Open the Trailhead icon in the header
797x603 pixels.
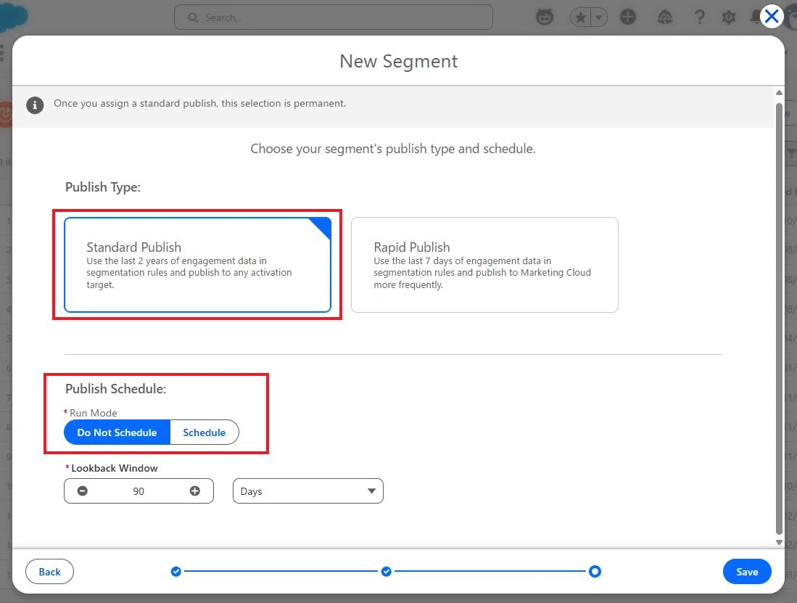click(x=665, y=17)
